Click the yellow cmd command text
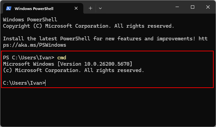 [x=62, y=58]
